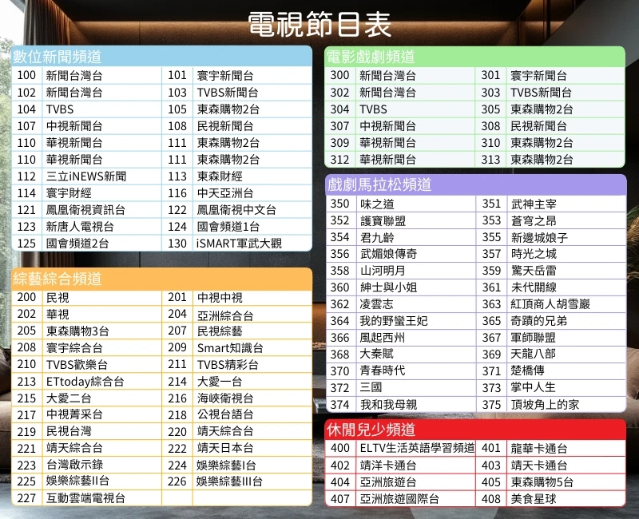Select the 戲劇馬拉松頻道 section header
The width and height of the screenshot is (639, 519).
tap(379, 184)
